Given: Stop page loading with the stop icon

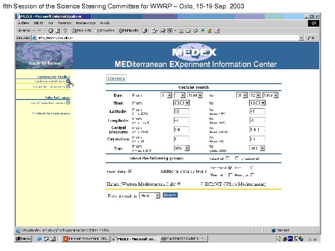Looking at the screenshot, I should pos(51,31).
